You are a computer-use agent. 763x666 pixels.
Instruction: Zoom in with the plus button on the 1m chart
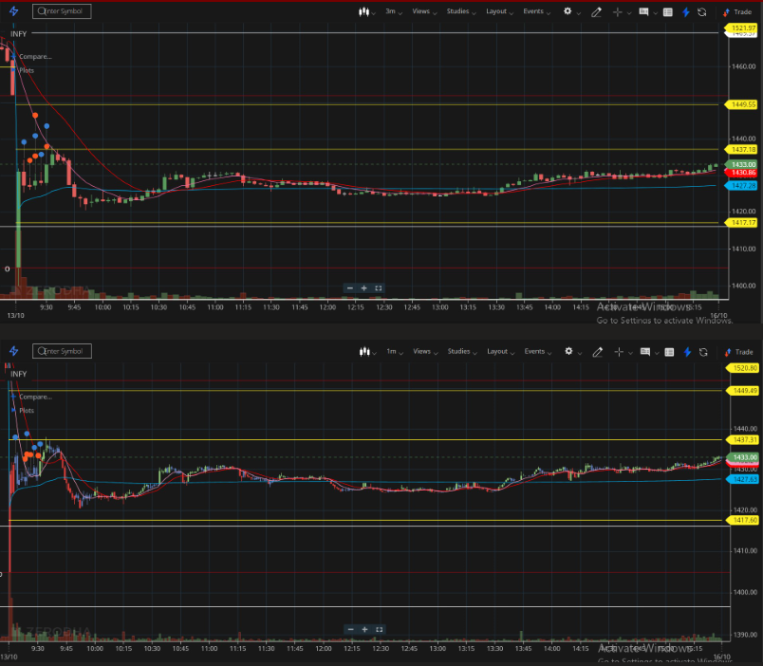(365, 629)
